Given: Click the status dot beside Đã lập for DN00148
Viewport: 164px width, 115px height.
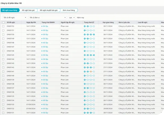Looking at the screenshot, I should [x=42, y=43].
